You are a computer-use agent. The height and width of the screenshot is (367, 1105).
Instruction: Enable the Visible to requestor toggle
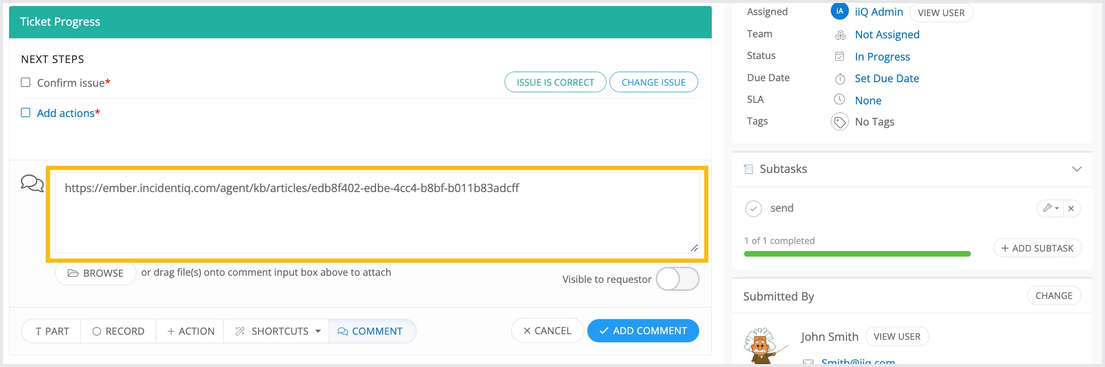[677, 279]
